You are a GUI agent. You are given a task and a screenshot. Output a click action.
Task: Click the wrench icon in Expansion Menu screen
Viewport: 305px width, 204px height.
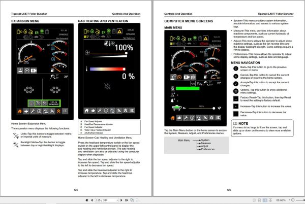click(x=33, y=111)
